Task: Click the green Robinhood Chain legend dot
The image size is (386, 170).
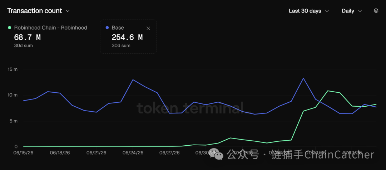Action: [10, 28]
